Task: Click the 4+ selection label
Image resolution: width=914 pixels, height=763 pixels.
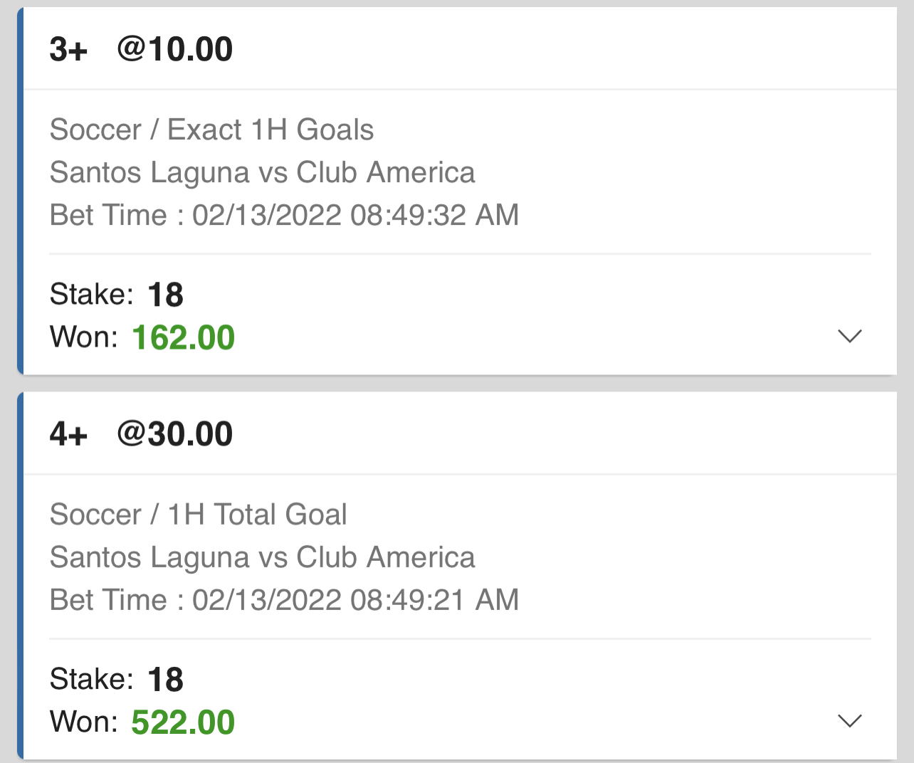Action: (68, 434)
